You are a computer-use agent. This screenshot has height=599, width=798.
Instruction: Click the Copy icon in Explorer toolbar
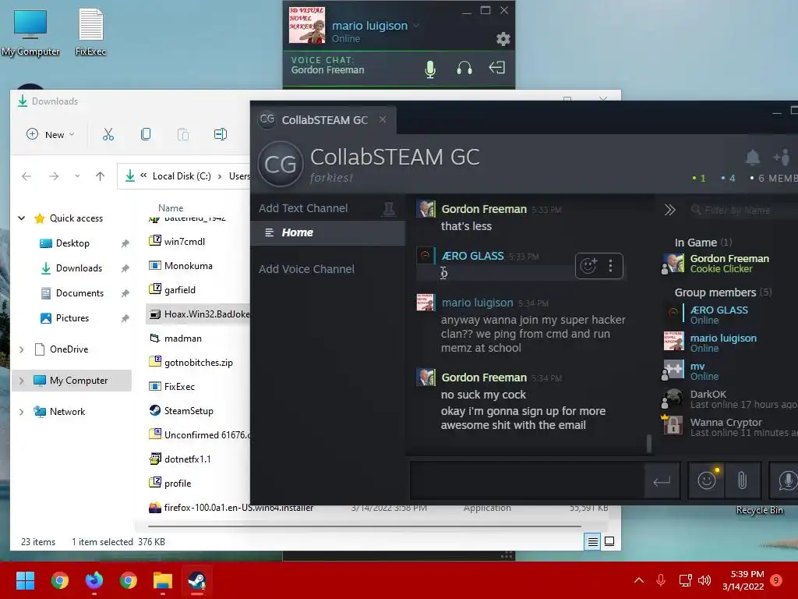click(x=146, y=134)
